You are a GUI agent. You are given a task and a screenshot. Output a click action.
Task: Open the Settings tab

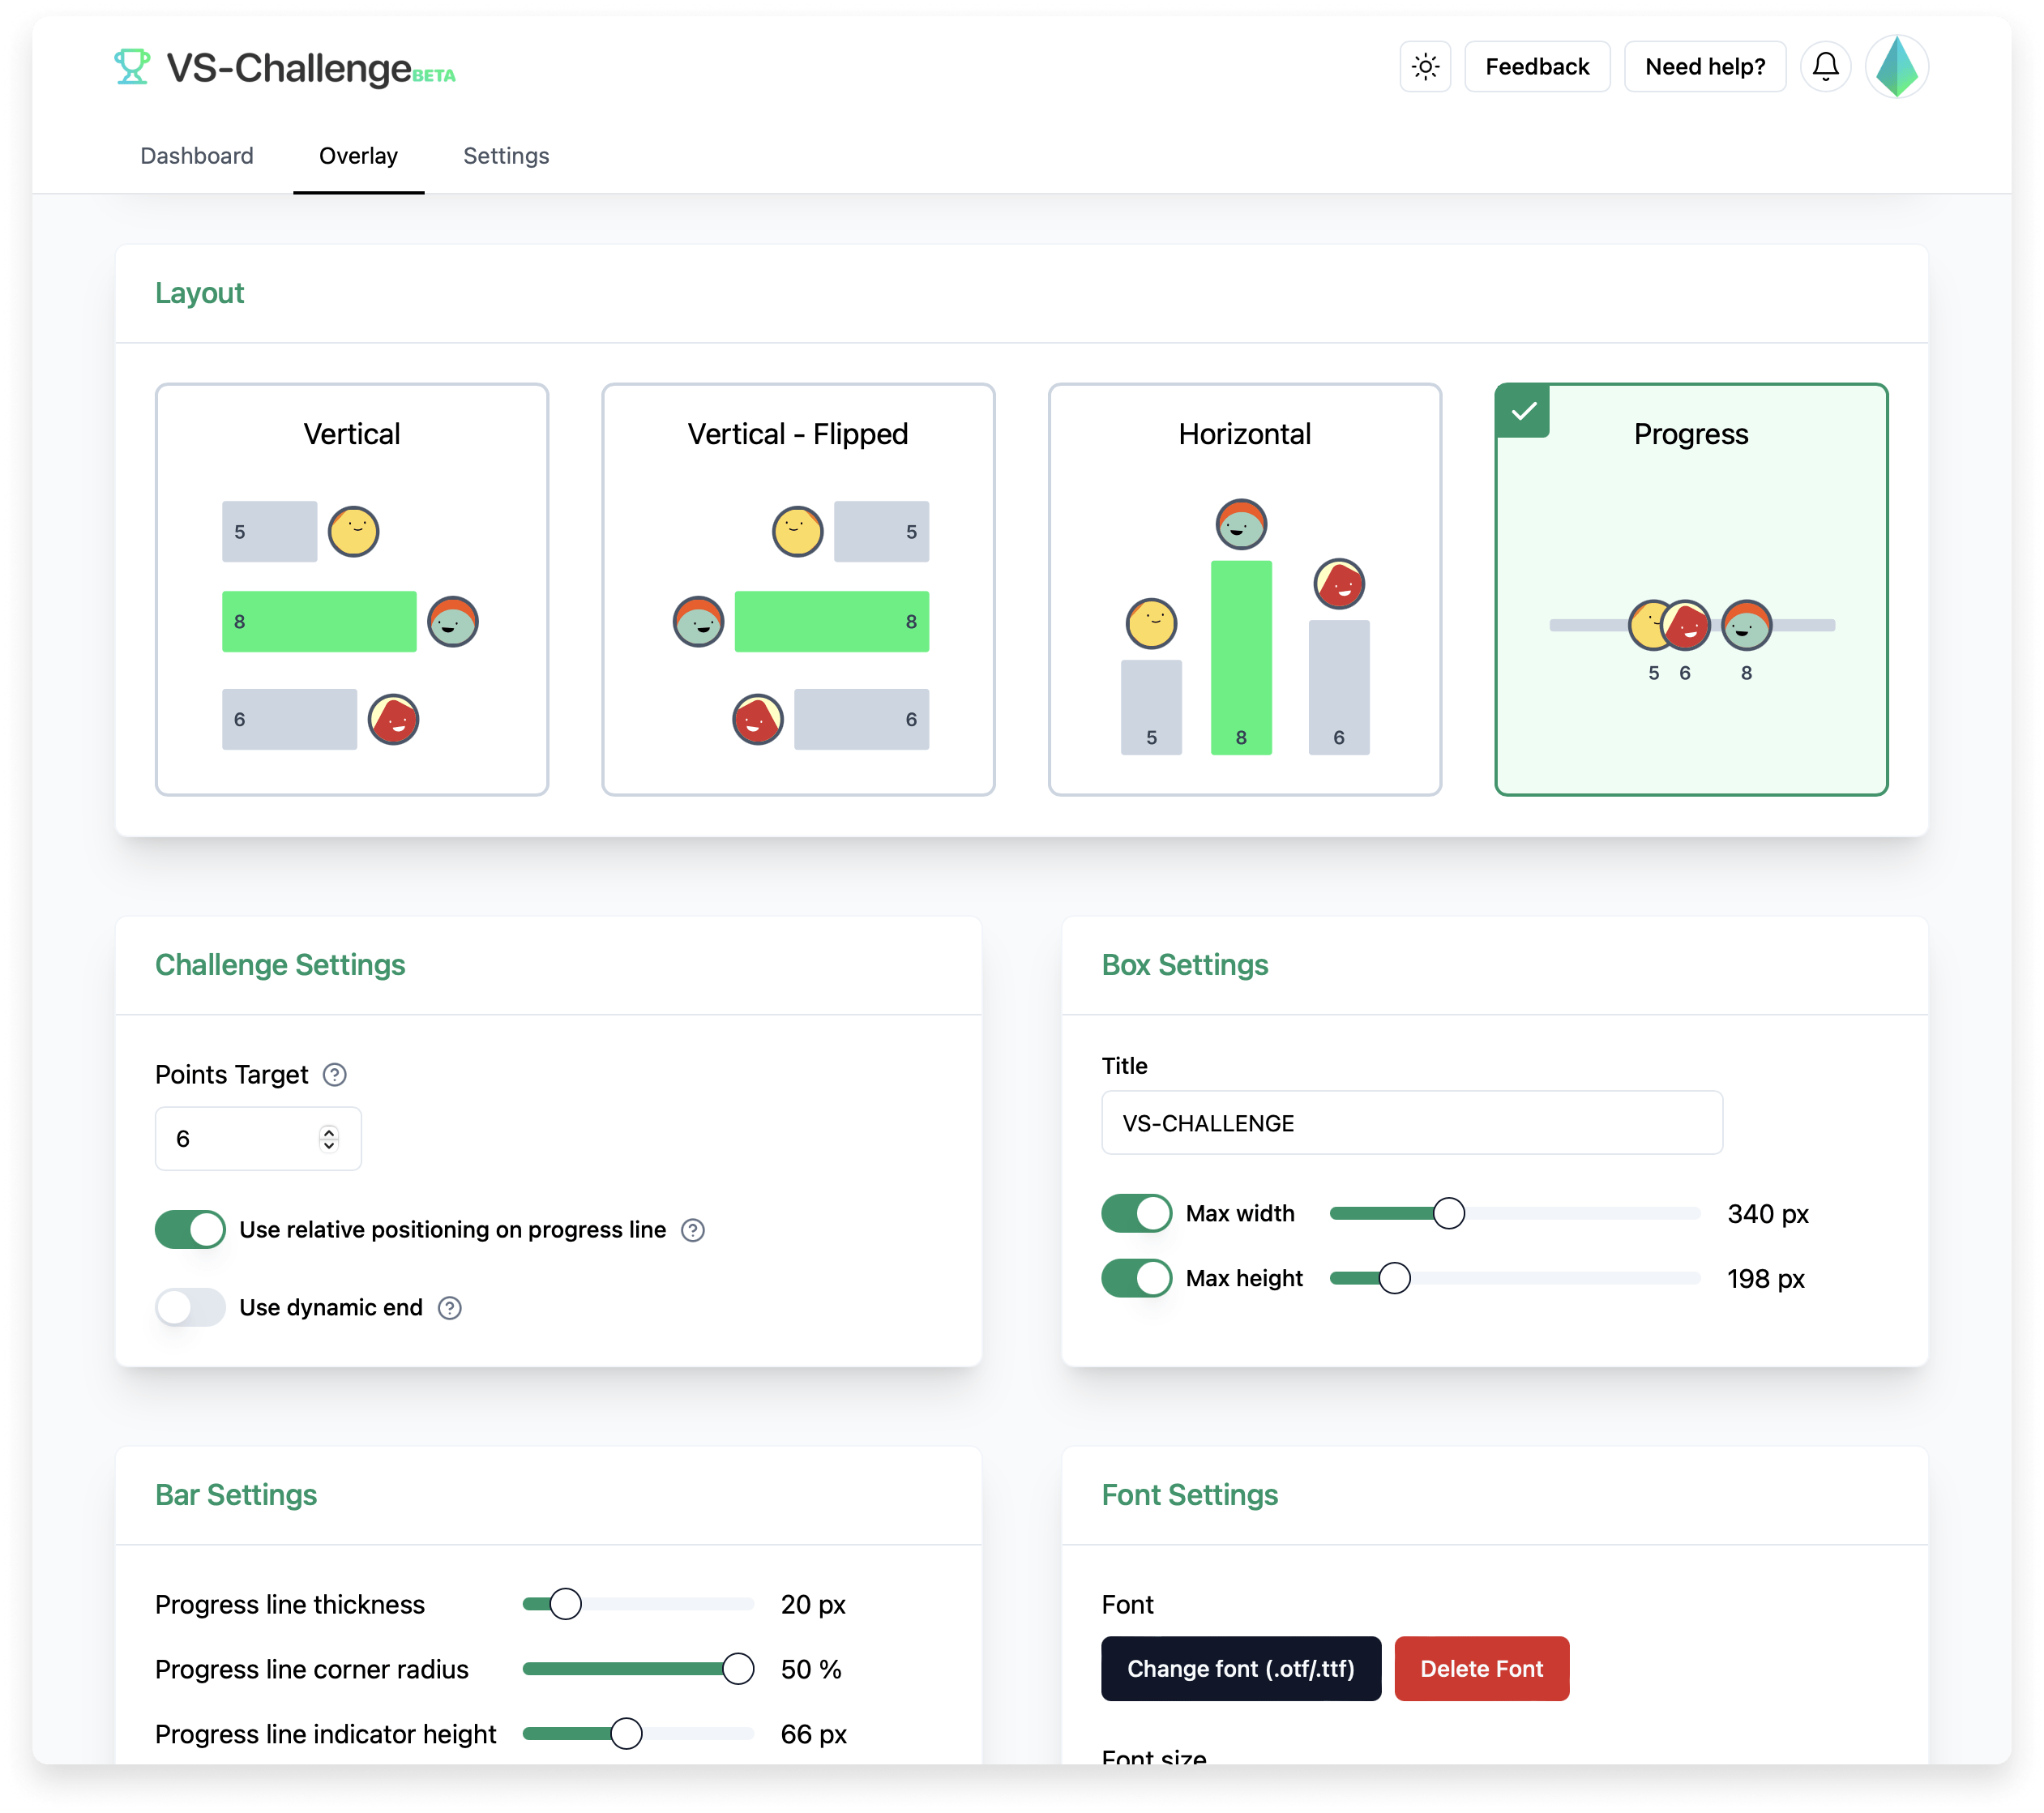[x=506, y=156]
